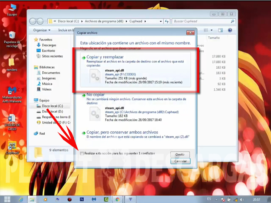Open Explorer help with the question mark
Viewport: 271px width, 203px height.
[230, 30]
